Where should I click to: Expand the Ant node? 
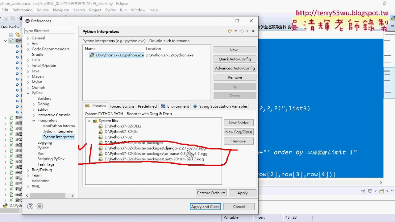28,44
